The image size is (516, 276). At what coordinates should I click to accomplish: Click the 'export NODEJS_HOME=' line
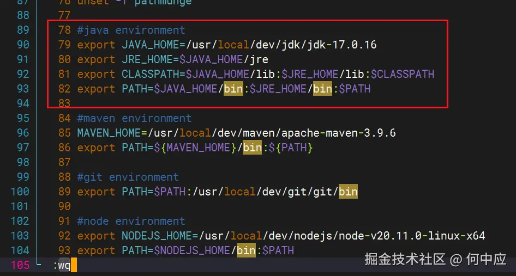click(281, 236)
